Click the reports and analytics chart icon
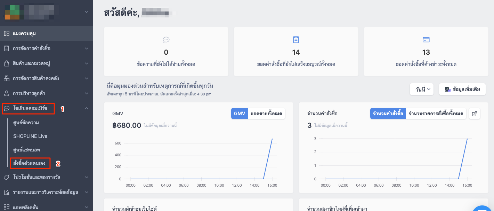This screenshot has width=494, height=211. coord(7,192)
